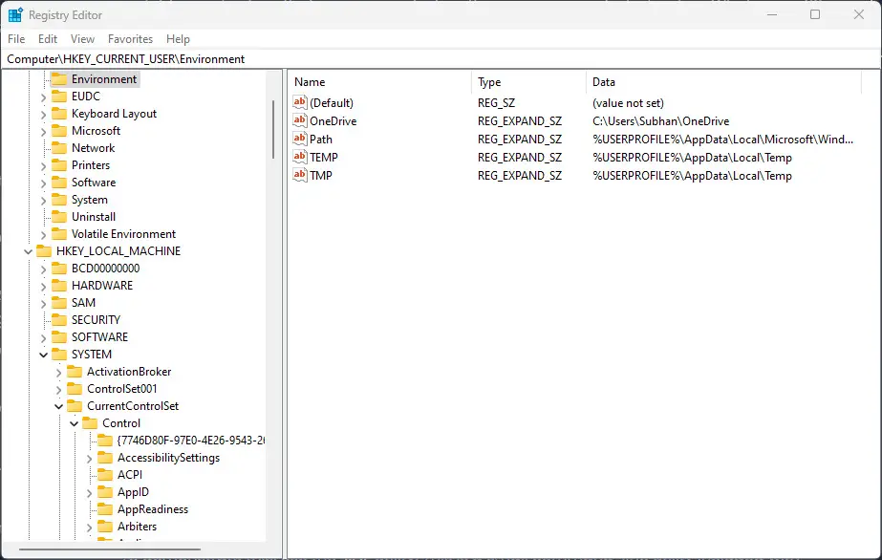Click the Registry Editor icon in title bar
Viewport: 882px width, 560px height.
click(x=13, y=13)
